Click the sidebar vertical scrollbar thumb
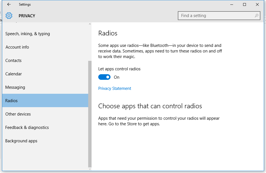The height and width of the screenshot is (173, 266). click(90, 112)
